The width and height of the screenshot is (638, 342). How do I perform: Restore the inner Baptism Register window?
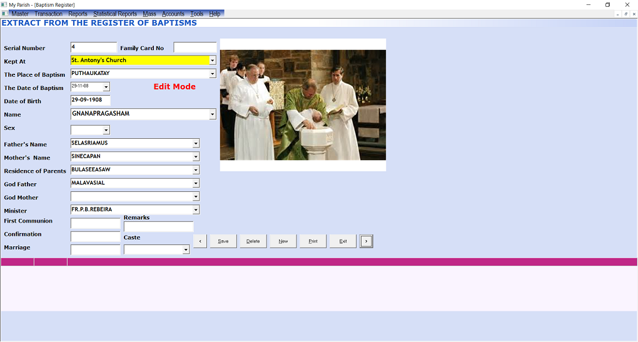626,14
